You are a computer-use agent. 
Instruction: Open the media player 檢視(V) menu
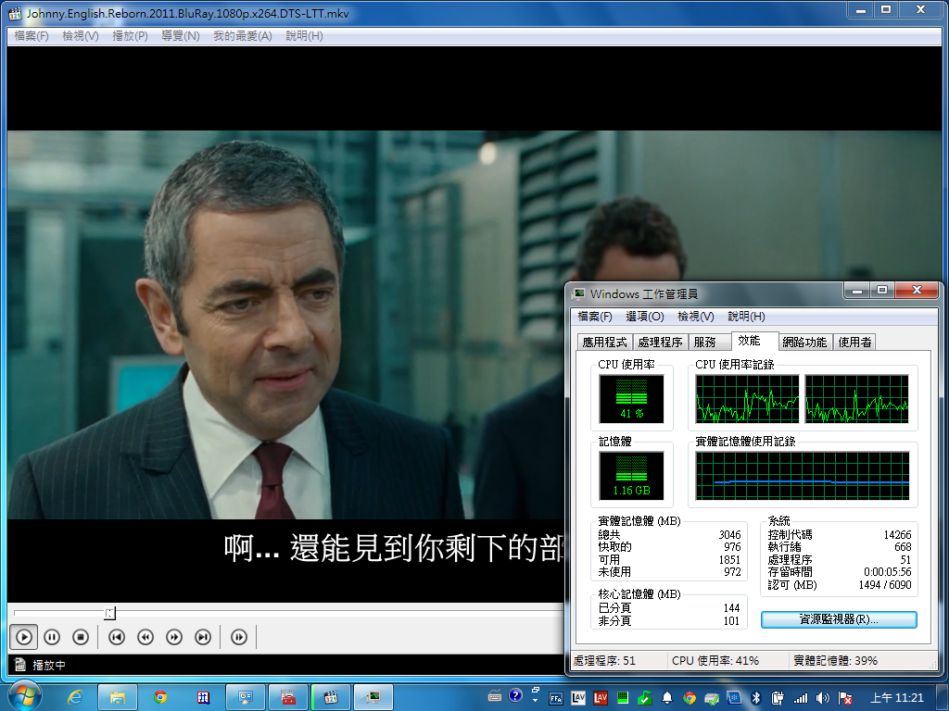coord(81,36)
